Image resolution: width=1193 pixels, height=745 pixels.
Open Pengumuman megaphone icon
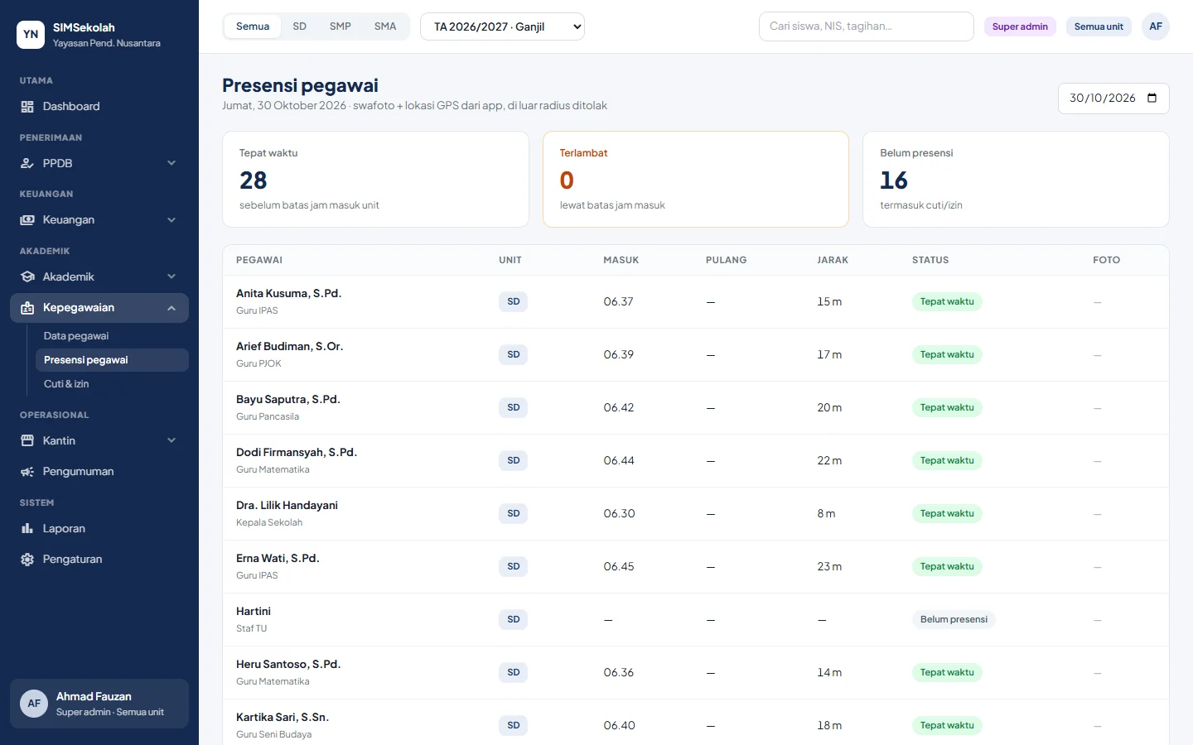27,472
